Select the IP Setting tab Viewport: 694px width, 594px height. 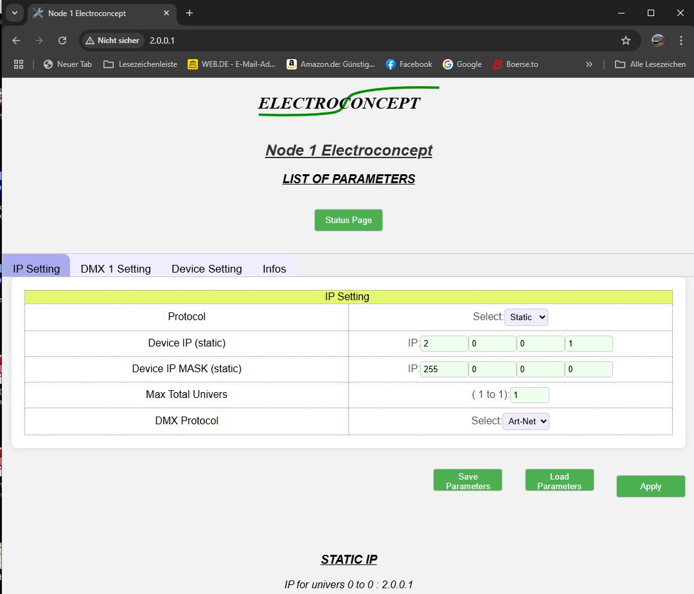(36, 265)
